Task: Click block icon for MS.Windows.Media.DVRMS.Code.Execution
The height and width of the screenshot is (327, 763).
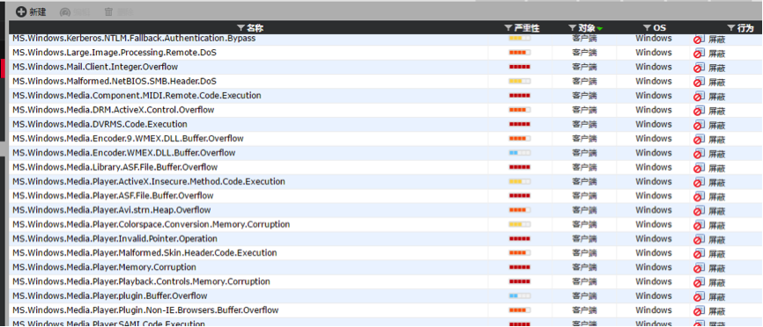Action: tap(699, 125)
